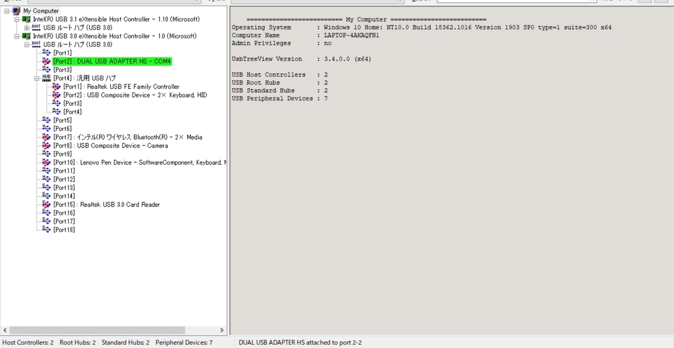
Task: Select the [Port6] tree entry
Action: (x=62, y=129)
